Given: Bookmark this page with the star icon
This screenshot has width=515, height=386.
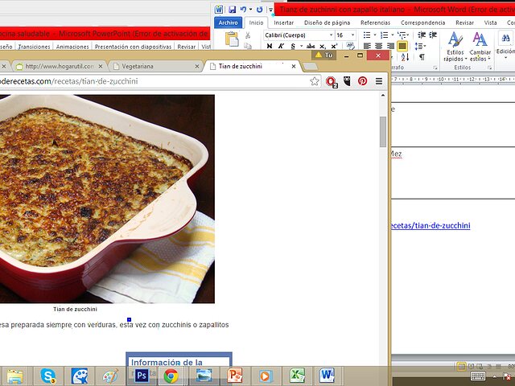Looking at the screenshot, I should [315, 81].
